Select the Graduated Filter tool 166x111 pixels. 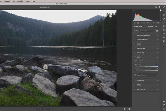tap(164, 26)
